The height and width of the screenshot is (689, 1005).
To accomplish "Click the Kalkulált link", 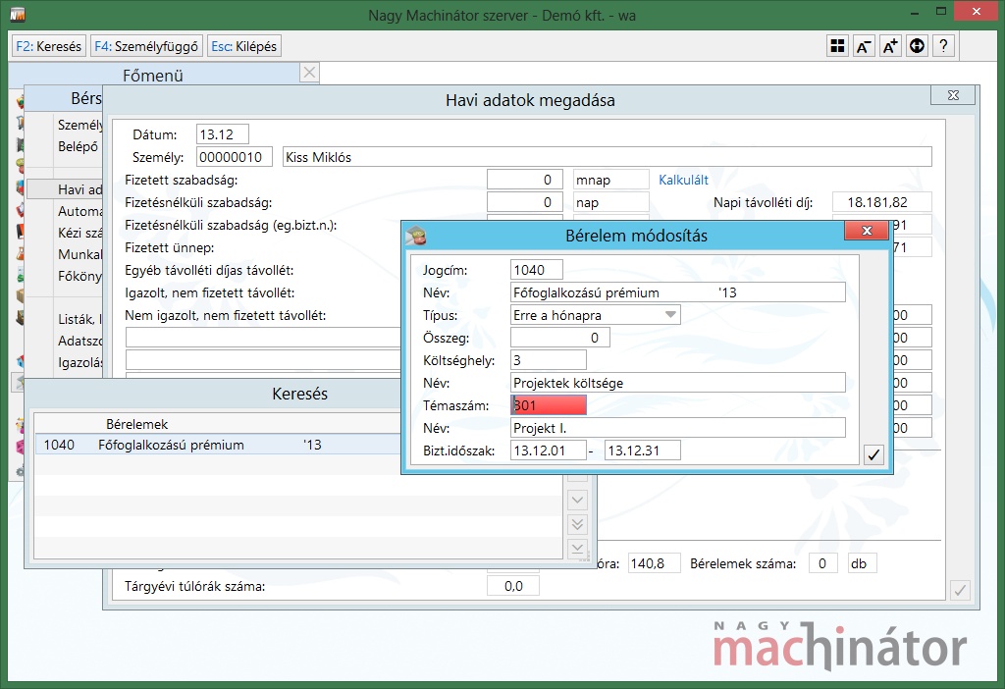I will coord(683,180).
